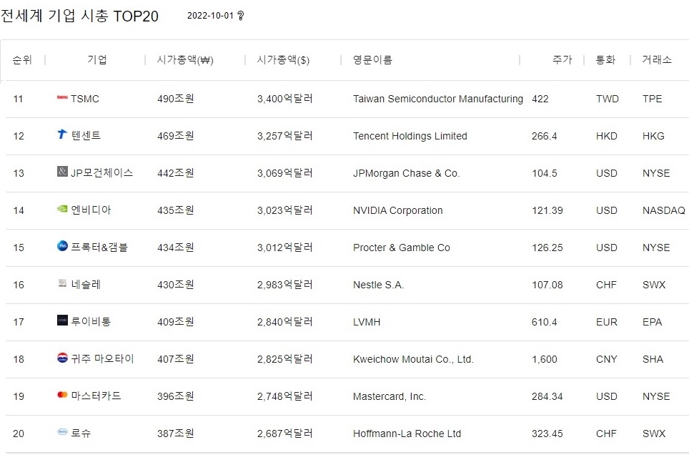Click the CNY currency cell
This screenshot has height=465, width=689.
(606, 359)
